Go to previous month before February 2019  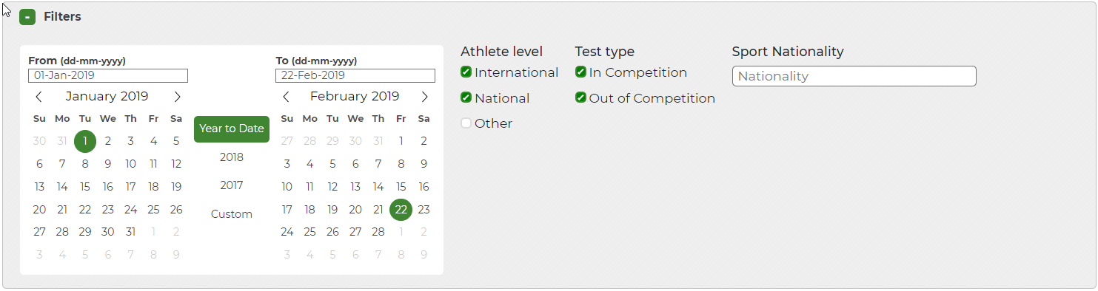pyautogui.click(x=287, y=97)
